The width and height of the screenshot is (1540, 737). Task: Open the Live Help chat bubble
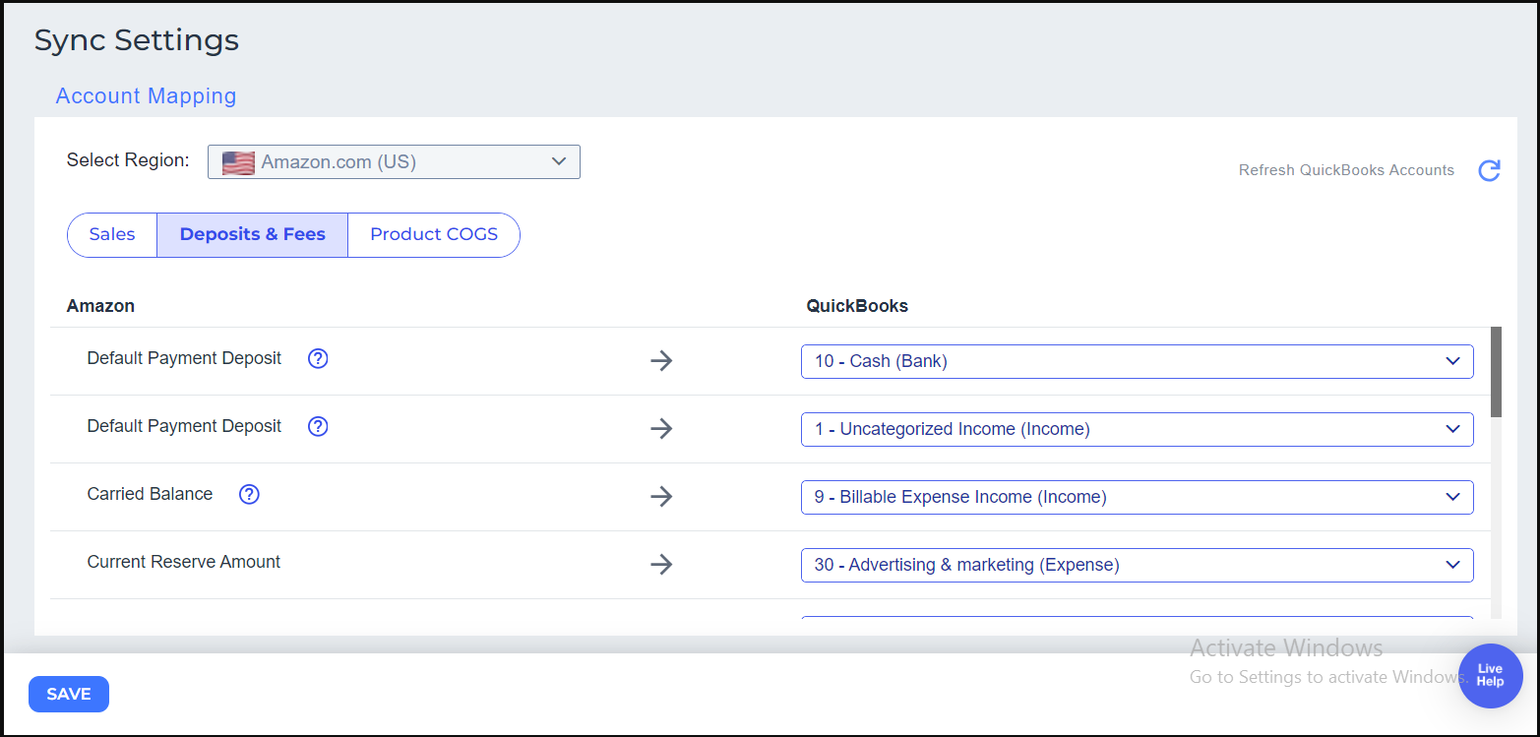pyautogui.click(x=1490, y=676)
